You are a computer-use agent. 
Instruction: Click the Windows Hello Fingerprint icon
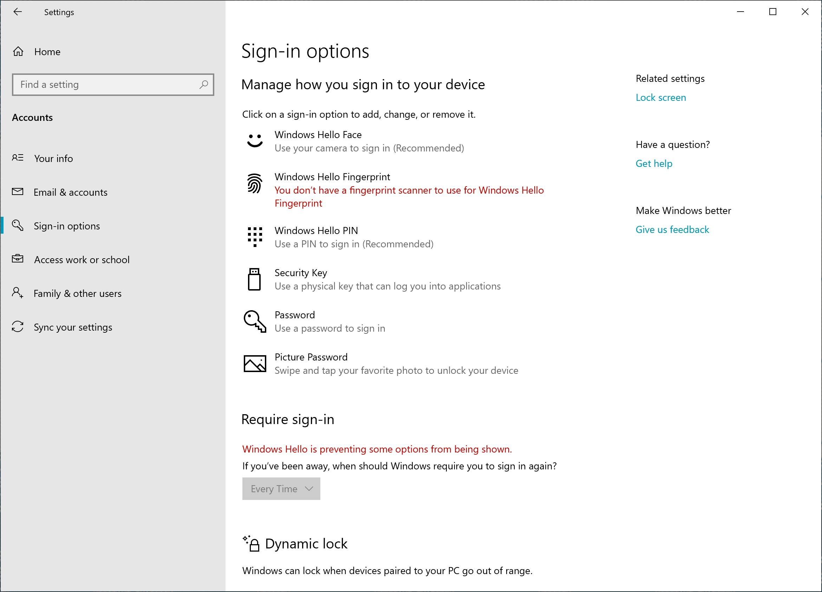255,183
